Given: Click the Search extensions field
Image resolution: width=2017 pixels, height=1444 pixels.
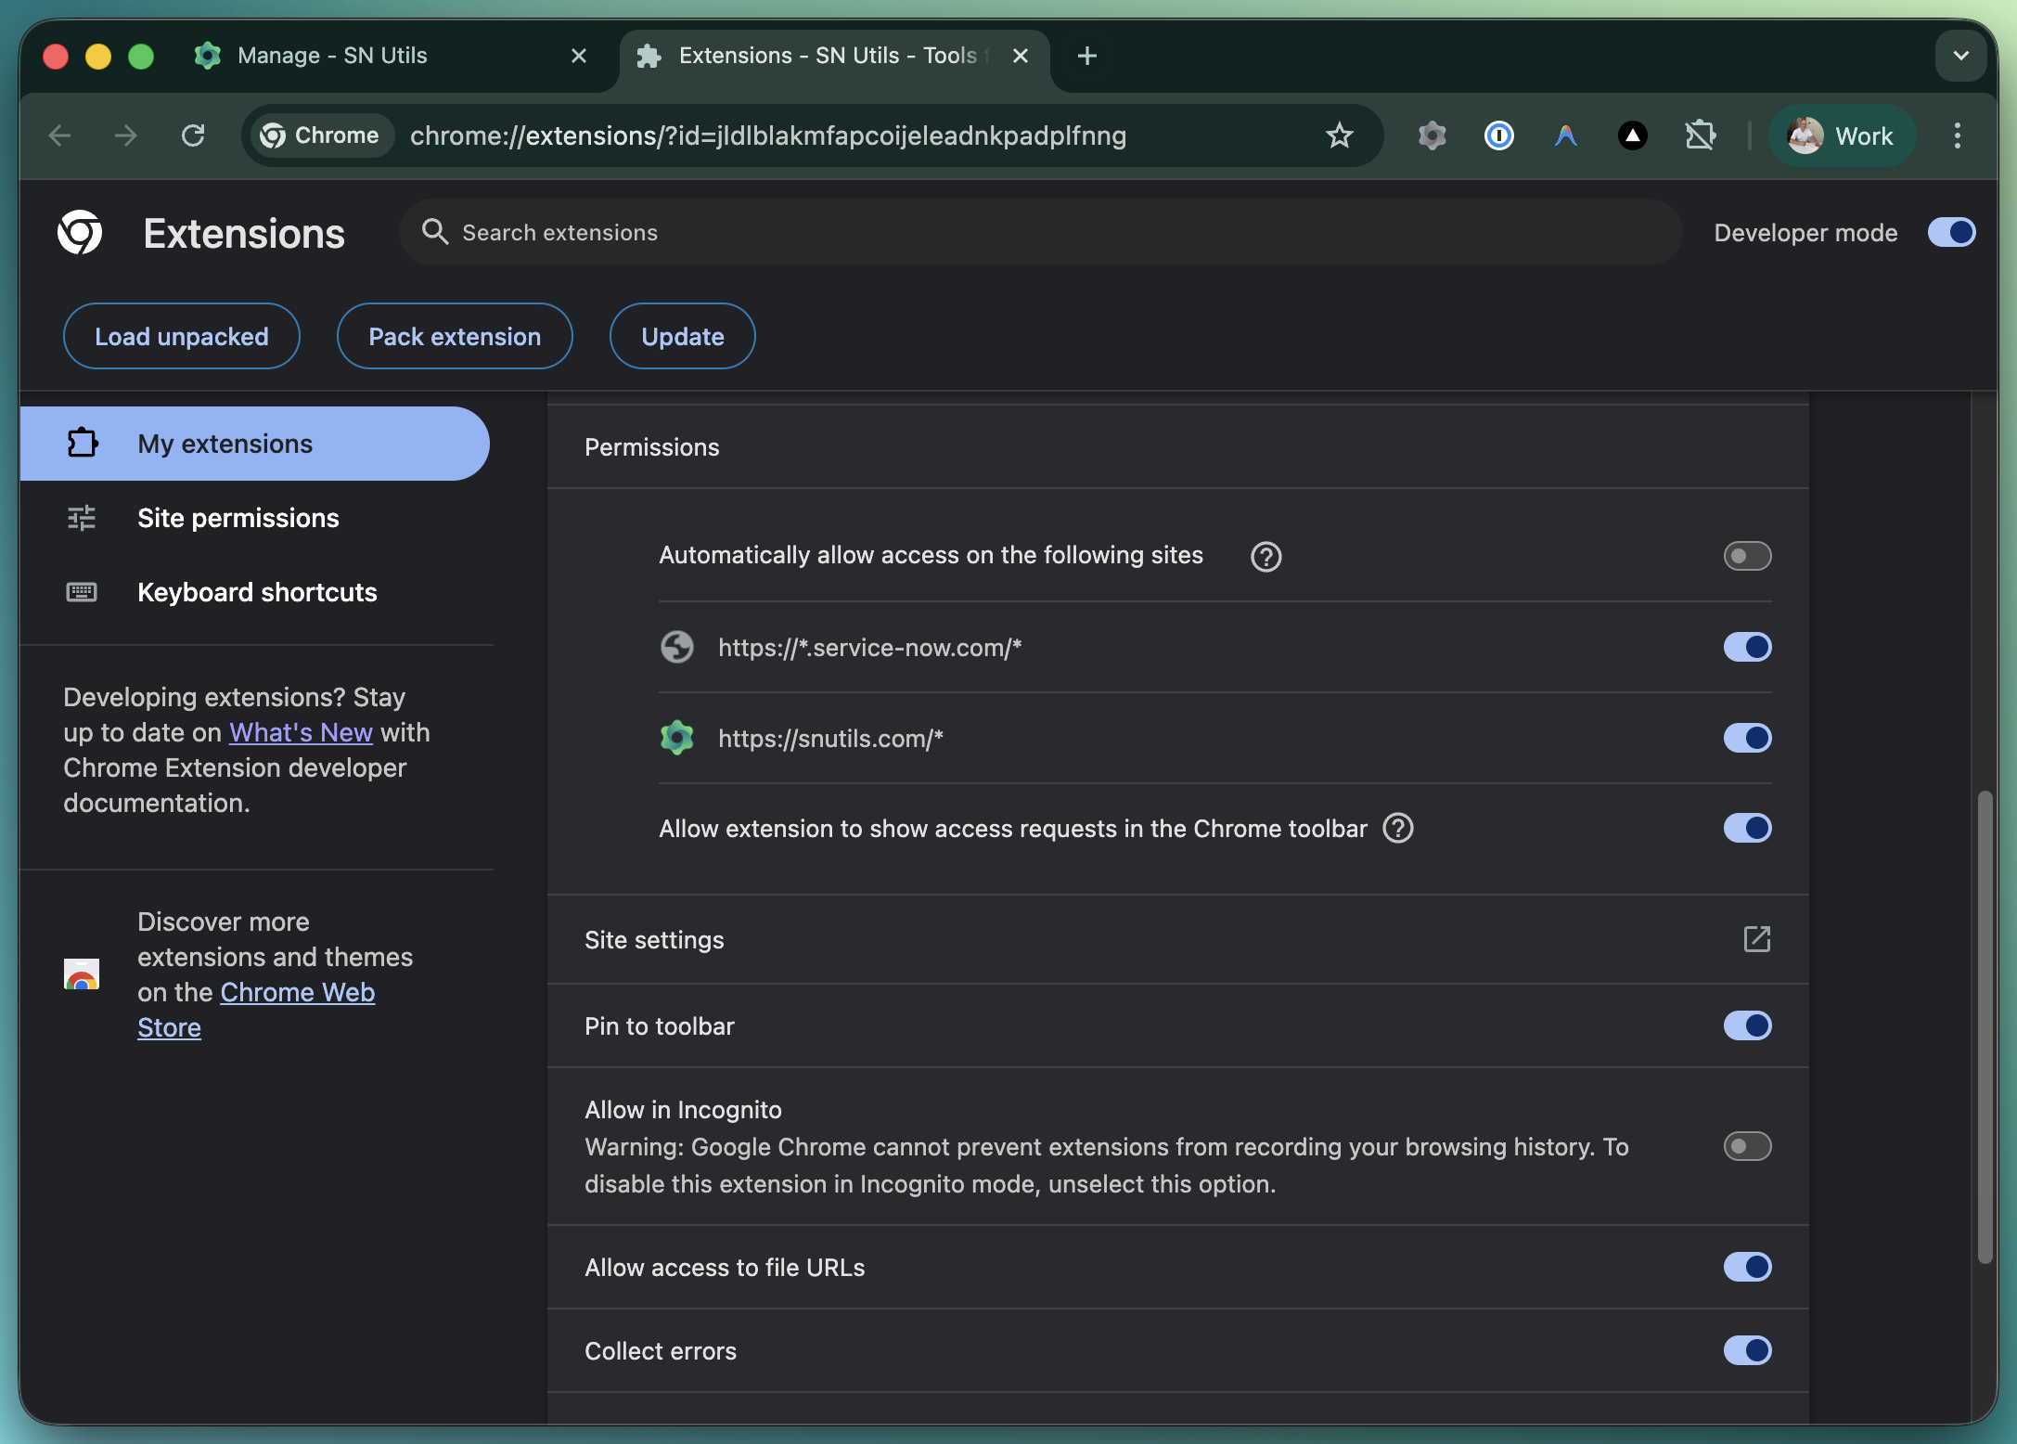Looking at the screenshot, I should [649, 232].
